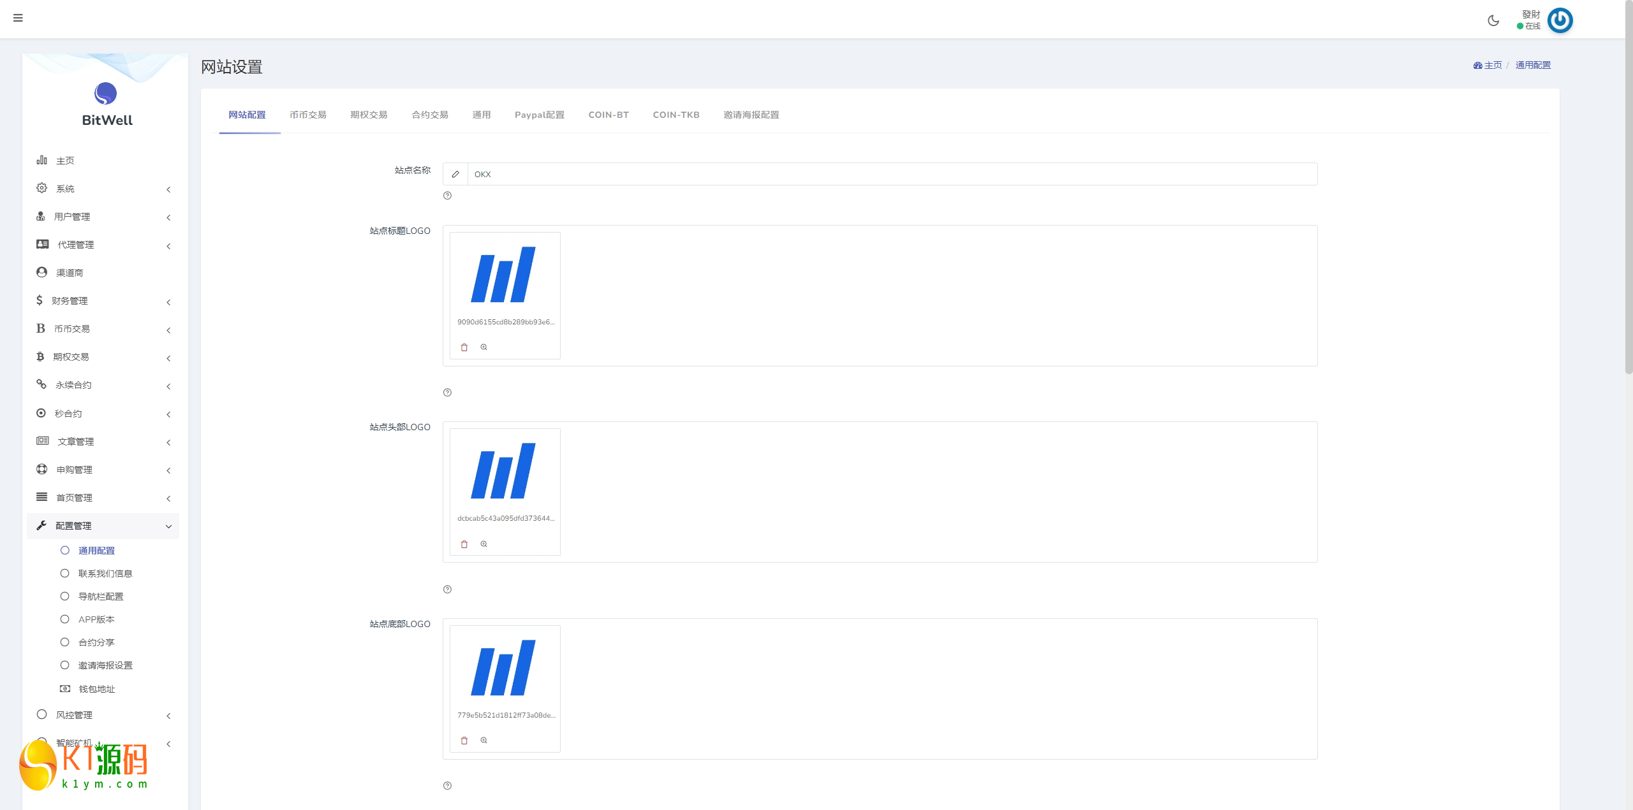The width and height of the screenshot is (1633, 810).
Task: Expand the 币币交易 sidebar menu chevron
Action: [168, 330]
